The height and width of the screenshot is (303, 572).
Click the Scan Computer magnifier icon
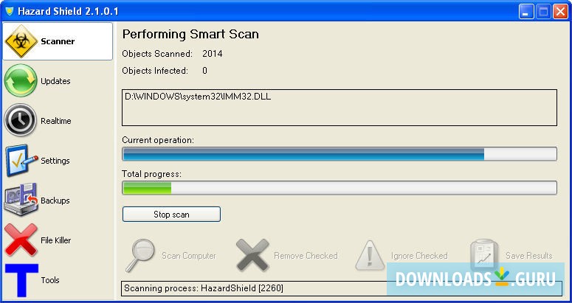tap(140, 256)
